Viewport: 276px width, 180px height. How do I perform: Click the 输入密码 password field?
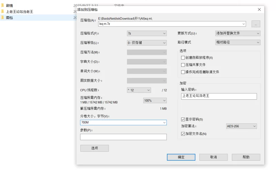(x=219, y=96)
